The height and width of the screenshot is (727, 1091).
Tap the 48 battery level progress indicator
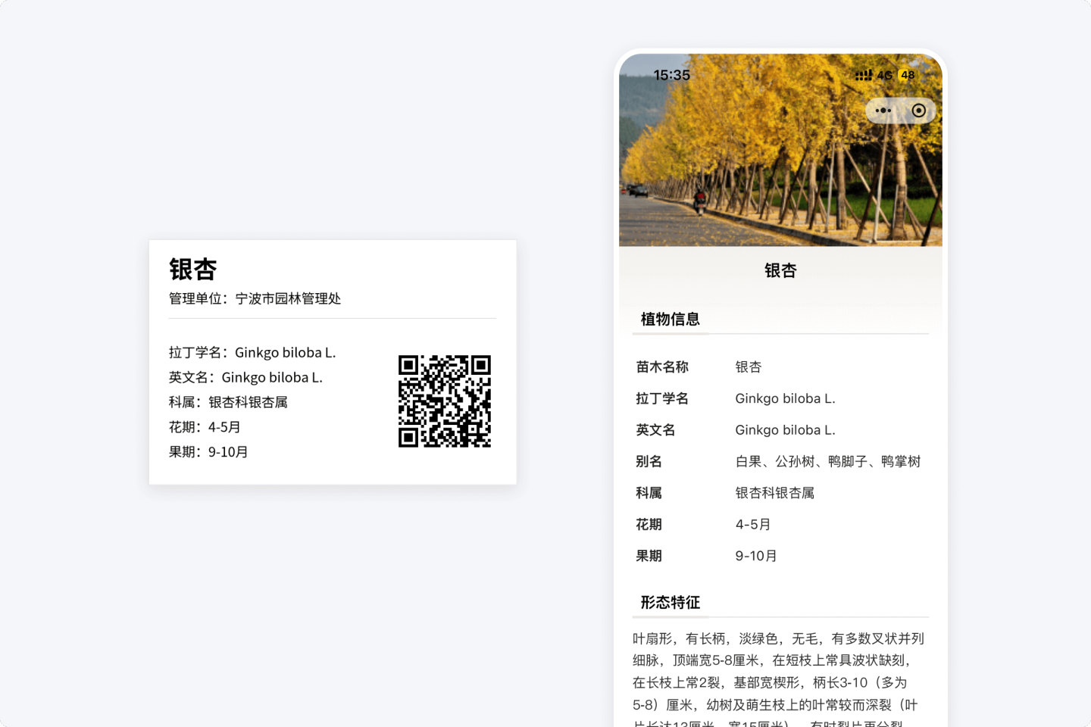pos(907,75)
